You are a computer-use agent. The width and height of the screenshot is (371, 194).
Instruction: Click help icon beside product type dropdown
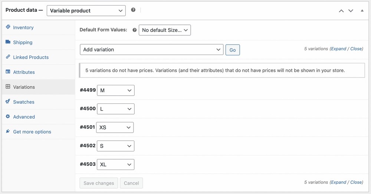133,10
